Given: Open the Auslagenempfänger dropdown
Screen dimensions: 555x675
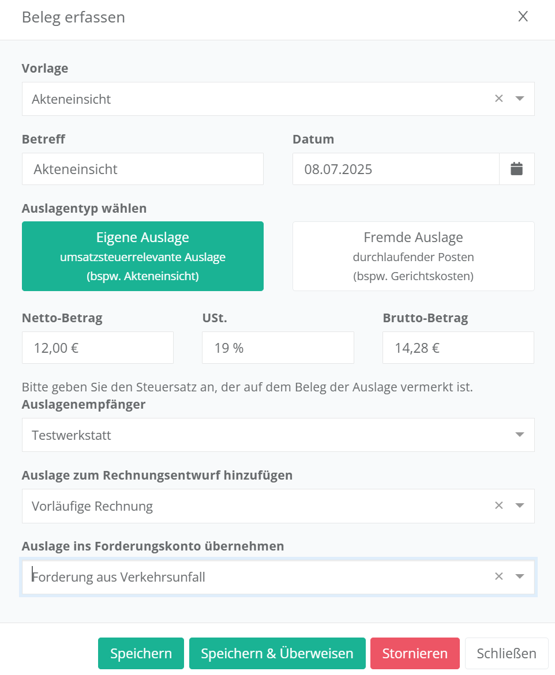Looking at the screenshot, I should 278,435.
